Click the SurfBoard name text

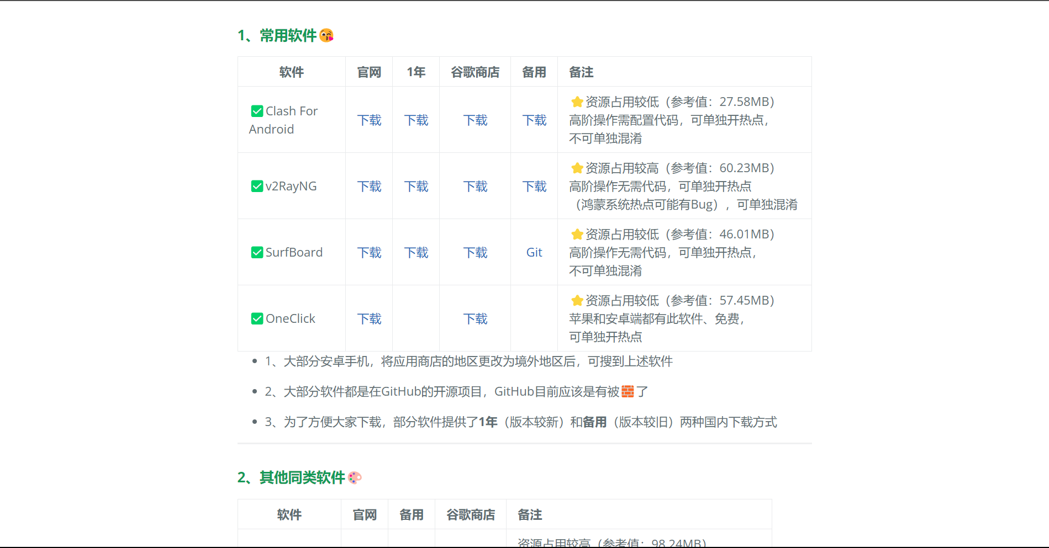tap(294, 252)
